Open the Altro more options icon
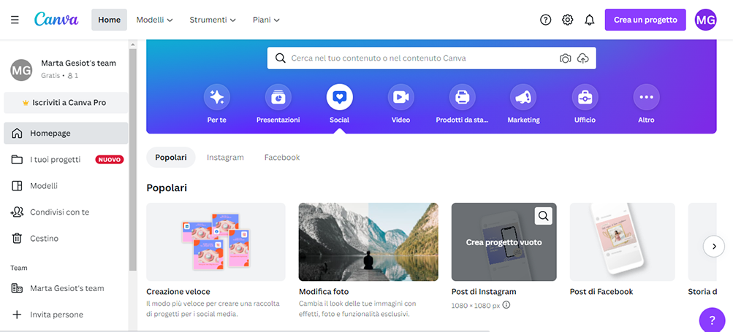The height and width of the screenshot is (332, 733). click(645, 97)
